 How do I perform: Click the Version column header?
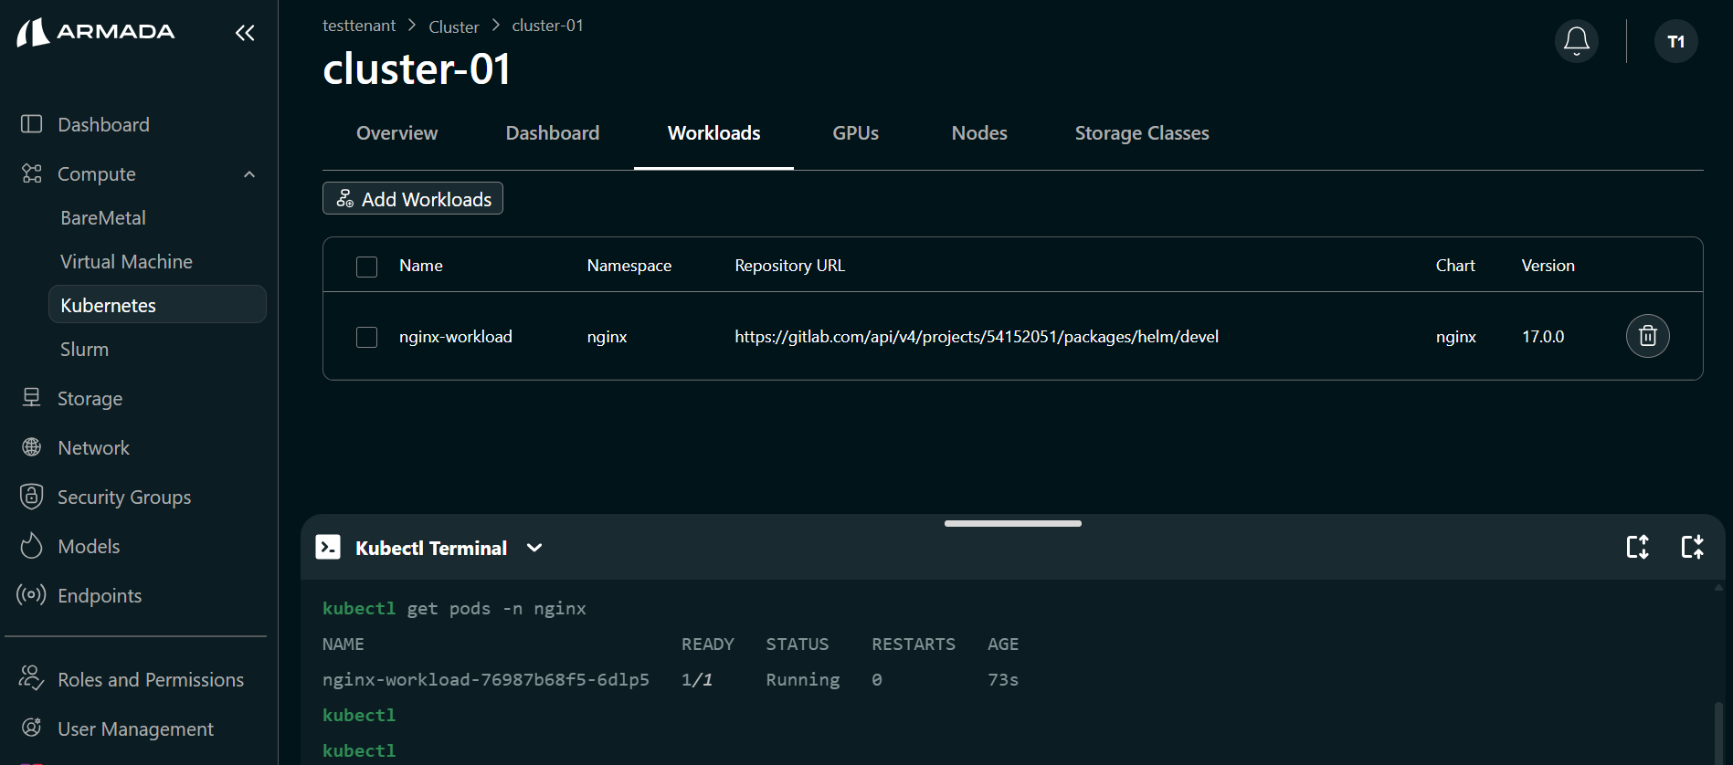click(x=1548, y=266)
